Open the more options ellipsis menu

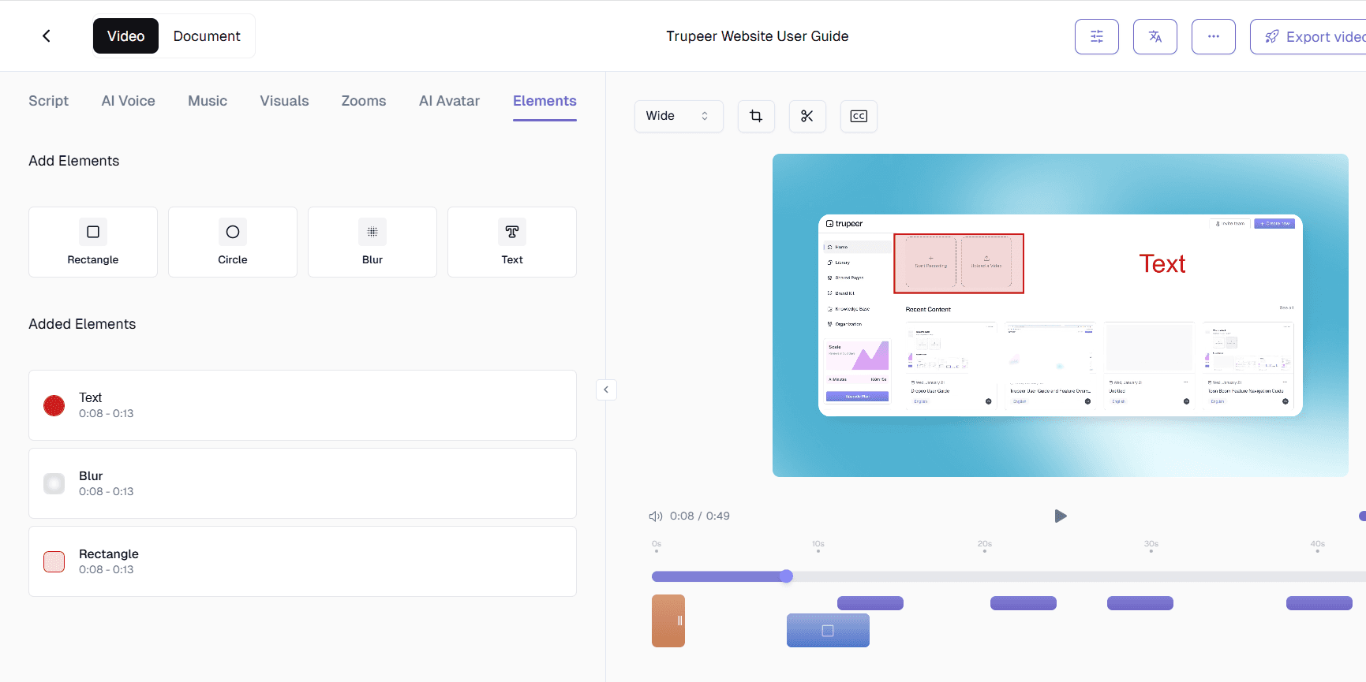click(x=1214, y=36)
